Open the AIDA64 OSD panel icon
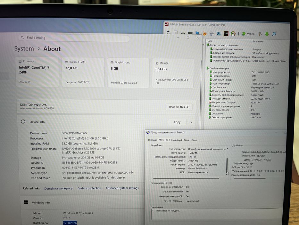299x225 pixels. (x=226, y=33)
